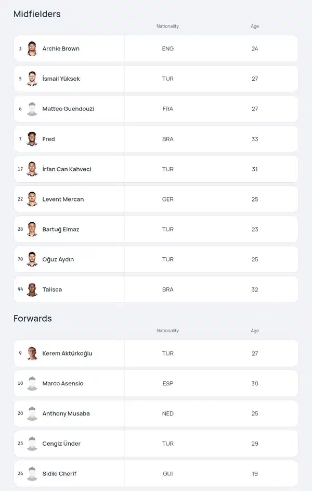Viewport: 312px width, 491px height.
Task: Click the Midfielders section heading
Action: 37,14
